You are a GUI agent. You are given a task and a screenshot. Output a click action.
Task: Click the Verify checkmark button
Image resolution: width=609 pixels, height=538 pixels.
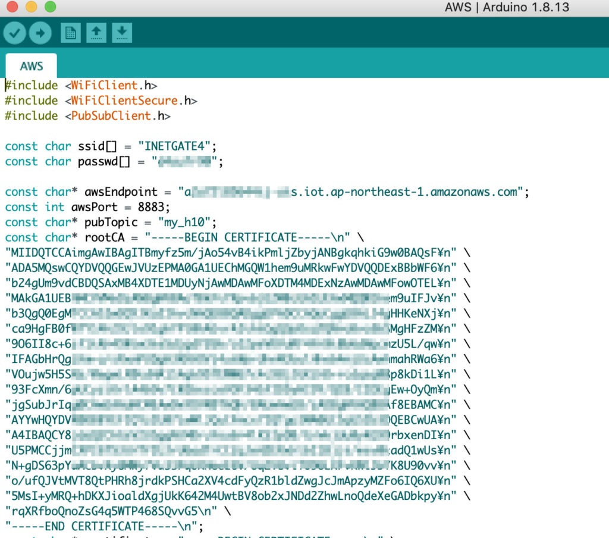coord(14,33)
